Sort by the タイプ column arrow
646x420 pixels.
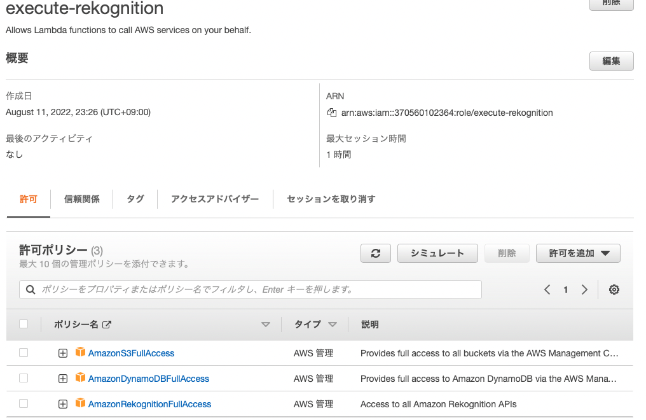333,325
